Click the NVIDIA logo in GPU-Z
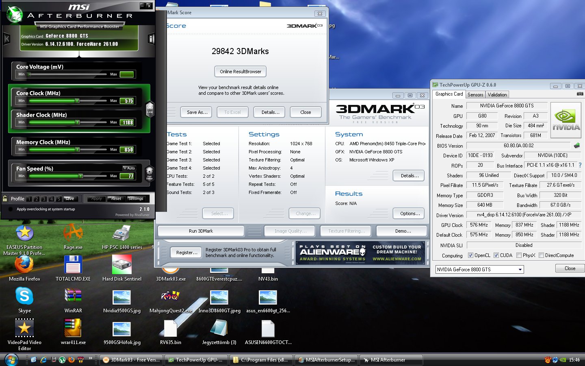585x366 pixels. [x=566, y=120]
